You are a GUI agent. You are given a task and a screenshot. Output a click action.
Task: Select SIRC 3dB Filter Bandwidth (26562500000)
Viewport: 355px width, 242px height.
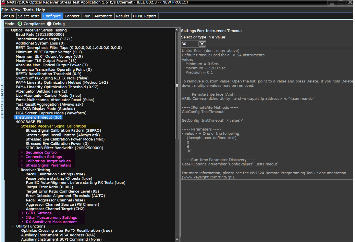[64, 148]
